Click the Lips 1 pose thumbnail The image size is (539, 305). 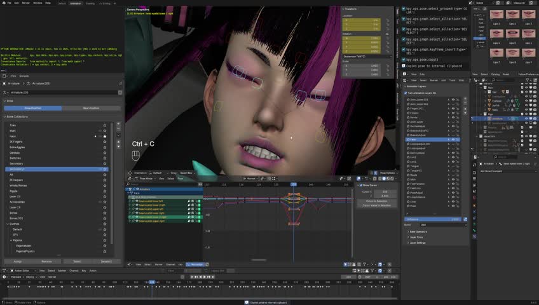pyautogui.click(x=496, y=15)
